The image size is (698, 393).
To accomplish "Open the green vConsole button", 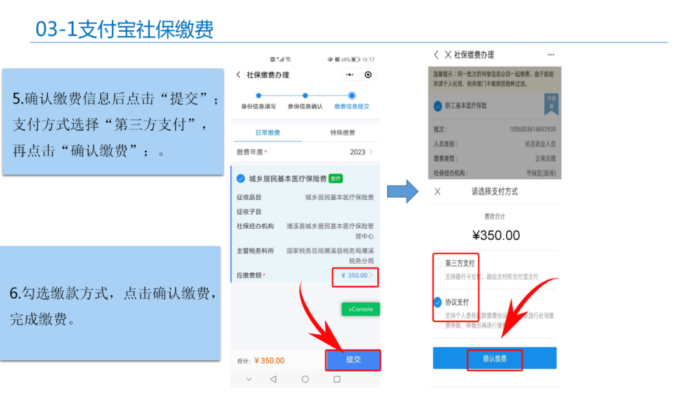I will pos(361,309).
